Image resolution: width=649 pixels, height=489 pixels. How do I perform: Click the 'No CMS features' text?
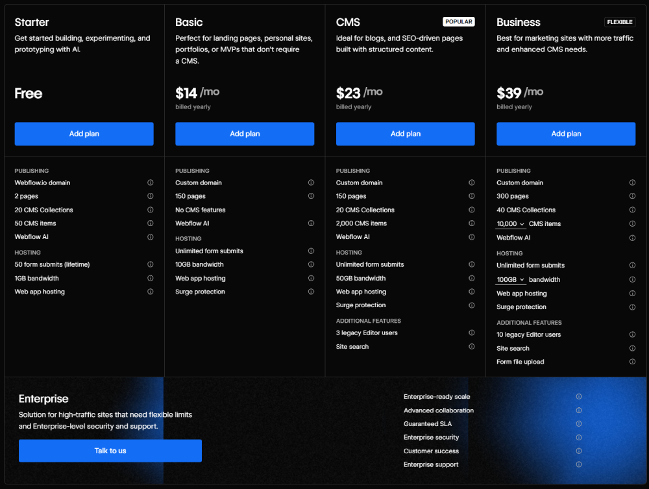[201, 210]
